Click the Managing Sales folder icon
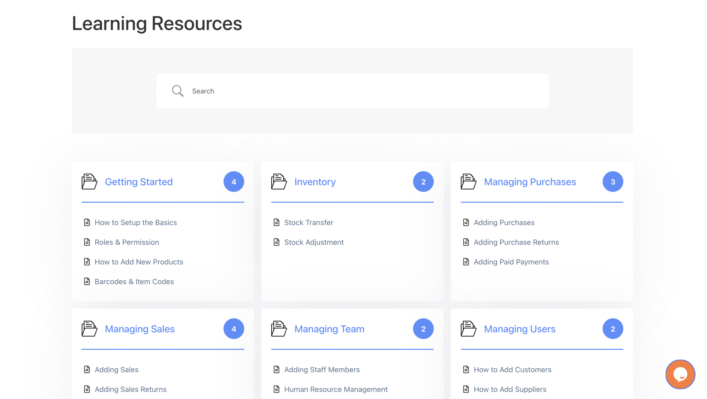Viewport: 707px width, 399px height. click(x=89, y=329)
